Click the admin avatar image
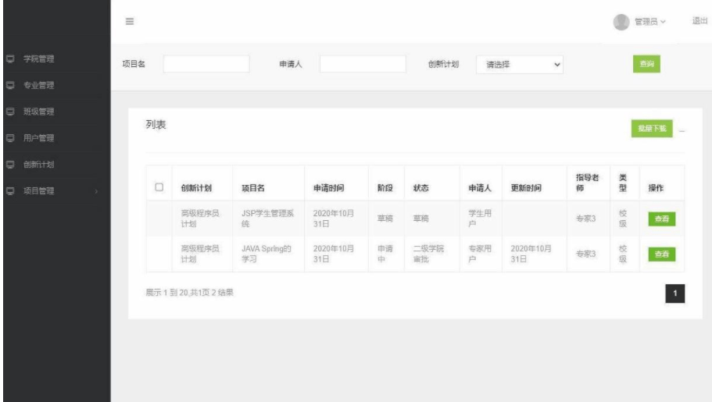This screenshot has width=712, height=402. click(621, 22)
